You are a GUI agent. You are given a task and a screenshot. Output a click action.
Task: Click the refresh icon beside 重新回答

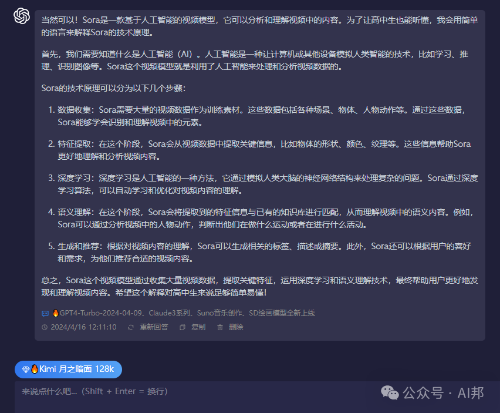pyautogui.click(x=131, y=327)
